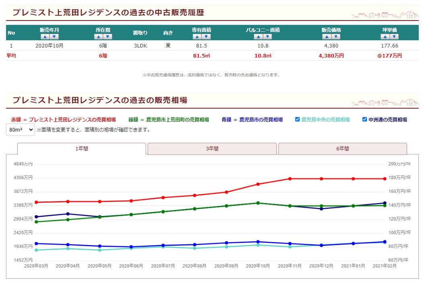Uncheck 鹿児島中央の売買相場 checkbox
Image resolution: width=424 pixels, height=284 pixels.
[x=297, y=119]
